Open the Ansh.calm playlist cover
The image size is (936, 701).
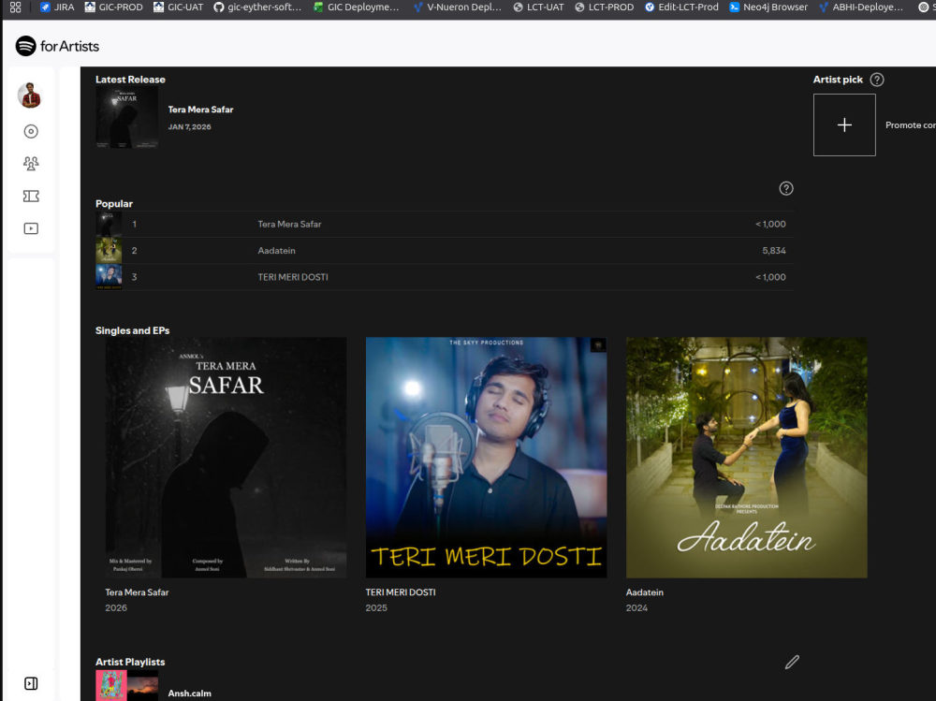[127, 685]
